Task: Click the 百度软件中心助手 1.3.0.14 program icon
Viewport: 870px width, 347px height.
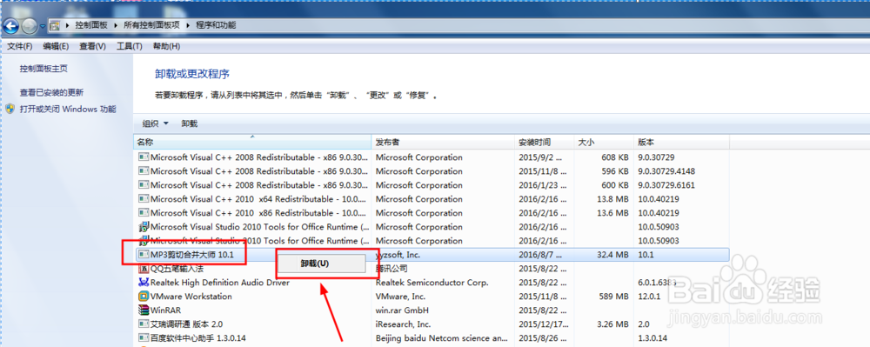Action: (x=144, y=338)
